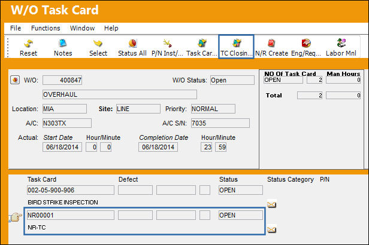Screen dimensions: 369x245
Task: Click the W/O Status field showing Open
Action: (x=232, y=80)
